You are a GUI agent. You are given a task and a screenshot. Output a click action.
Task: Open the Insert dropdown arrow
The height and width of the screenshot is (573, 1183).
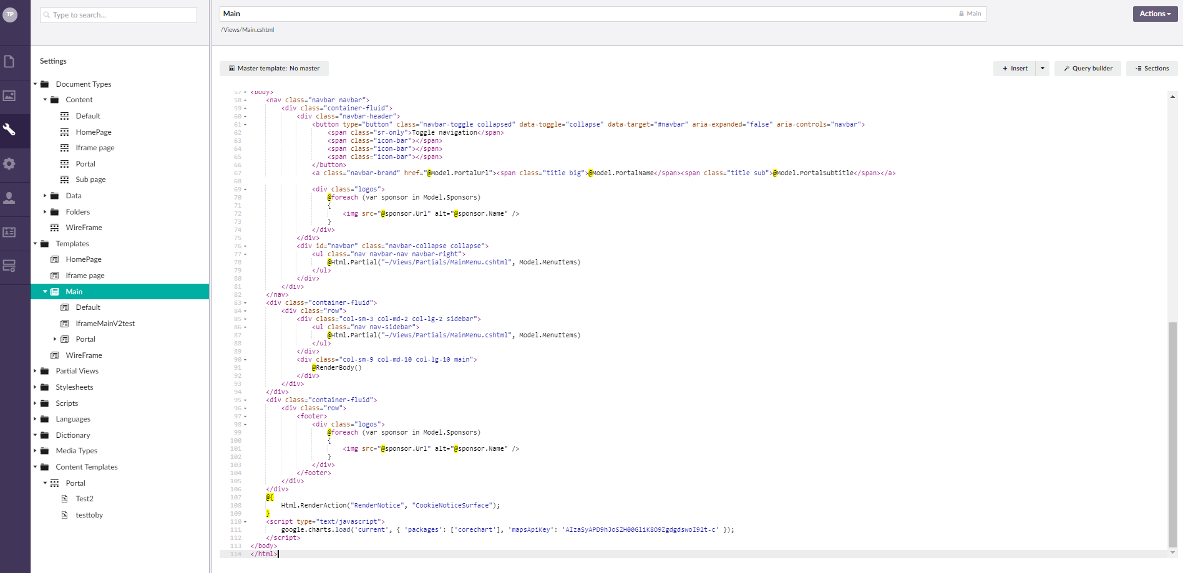click(x=1043, y=69)
